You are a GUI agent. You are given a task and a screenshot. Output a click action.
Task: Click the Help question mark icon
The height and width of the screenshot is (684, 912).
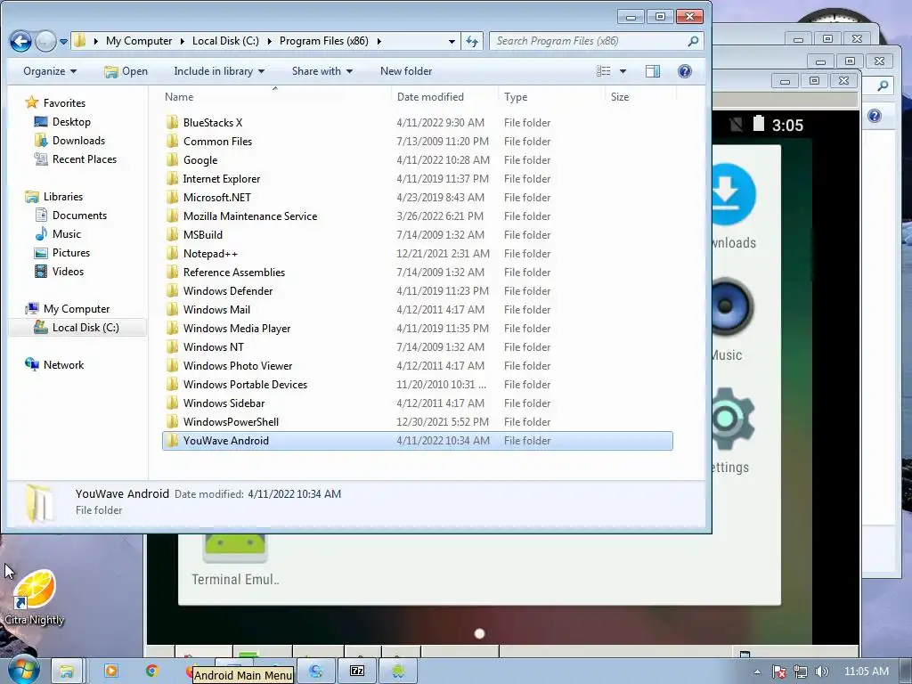point(685,71)
